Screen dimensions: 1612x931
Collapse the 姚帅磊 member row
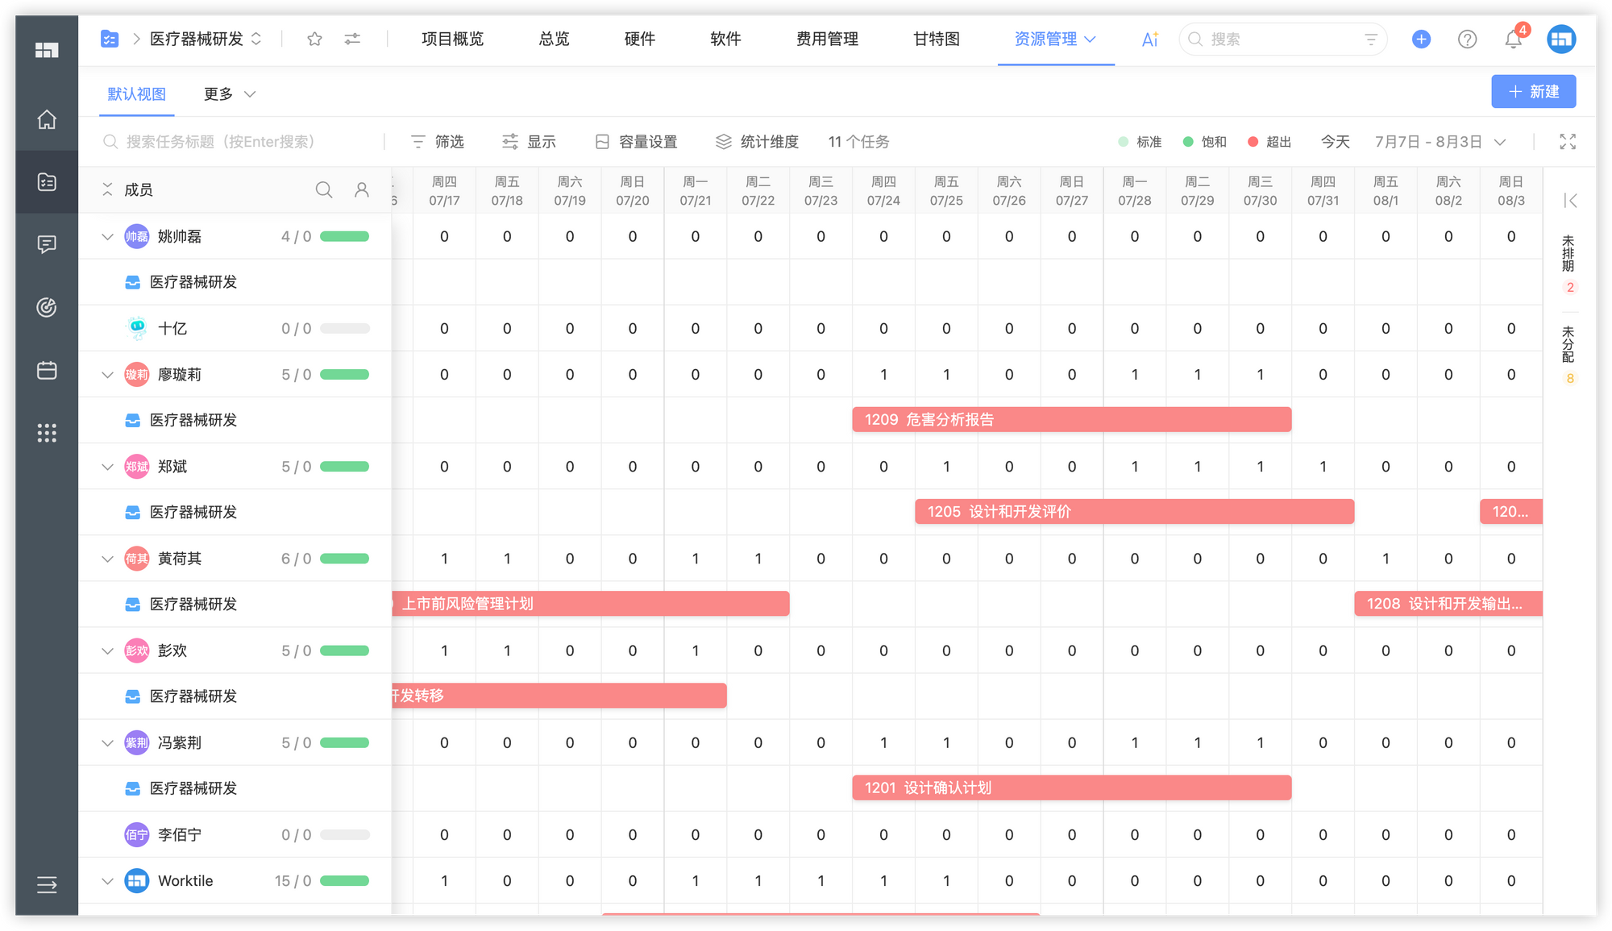click(x=107, y=237)
